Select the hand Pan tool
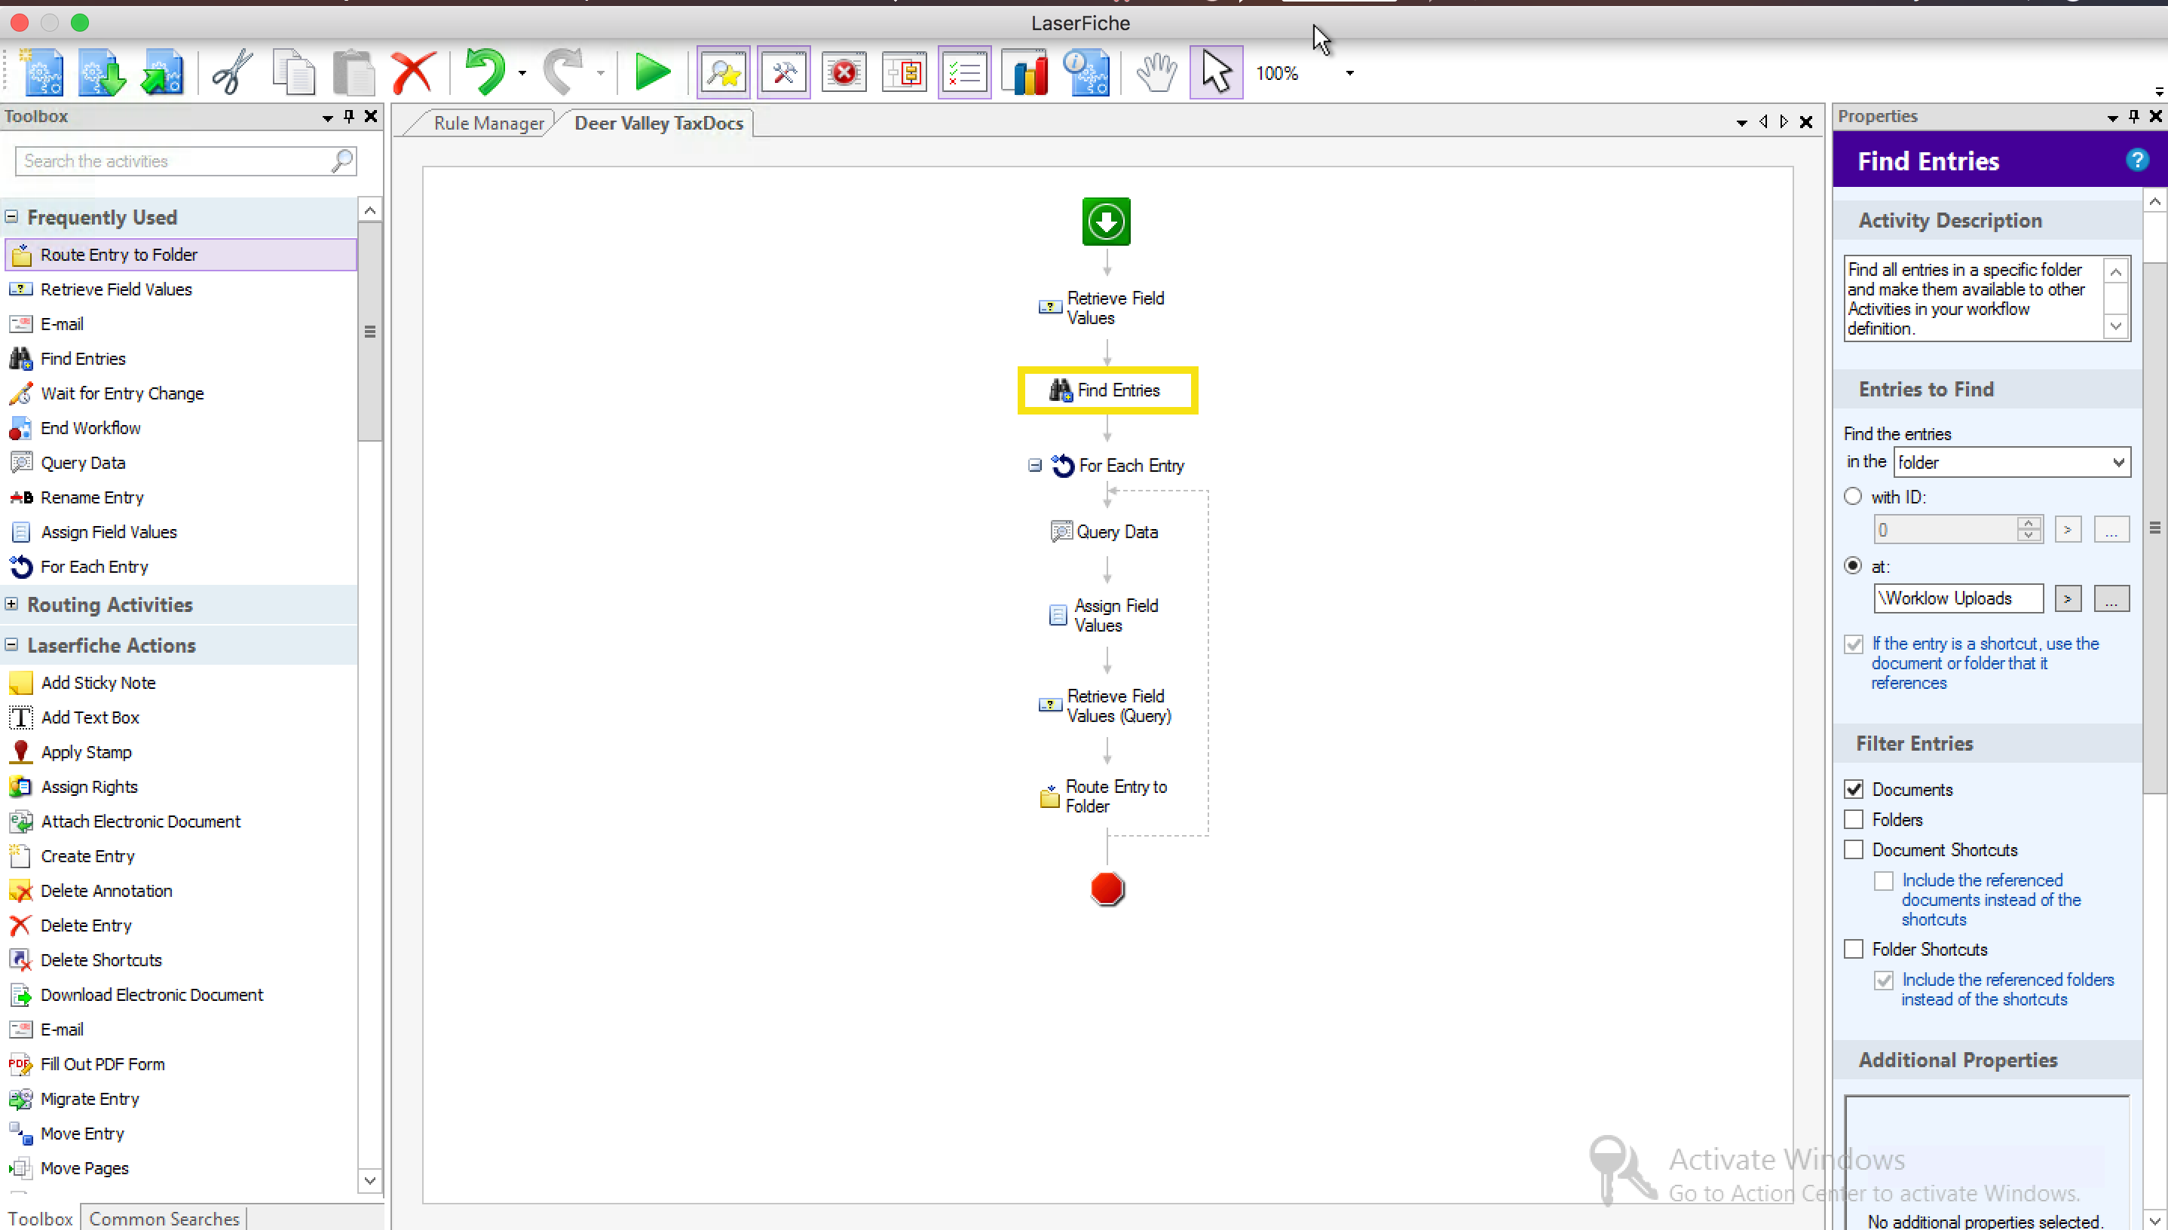Image resolution: width=2168 pixels, height=1230 pixels. click(x=1156, y=72)
